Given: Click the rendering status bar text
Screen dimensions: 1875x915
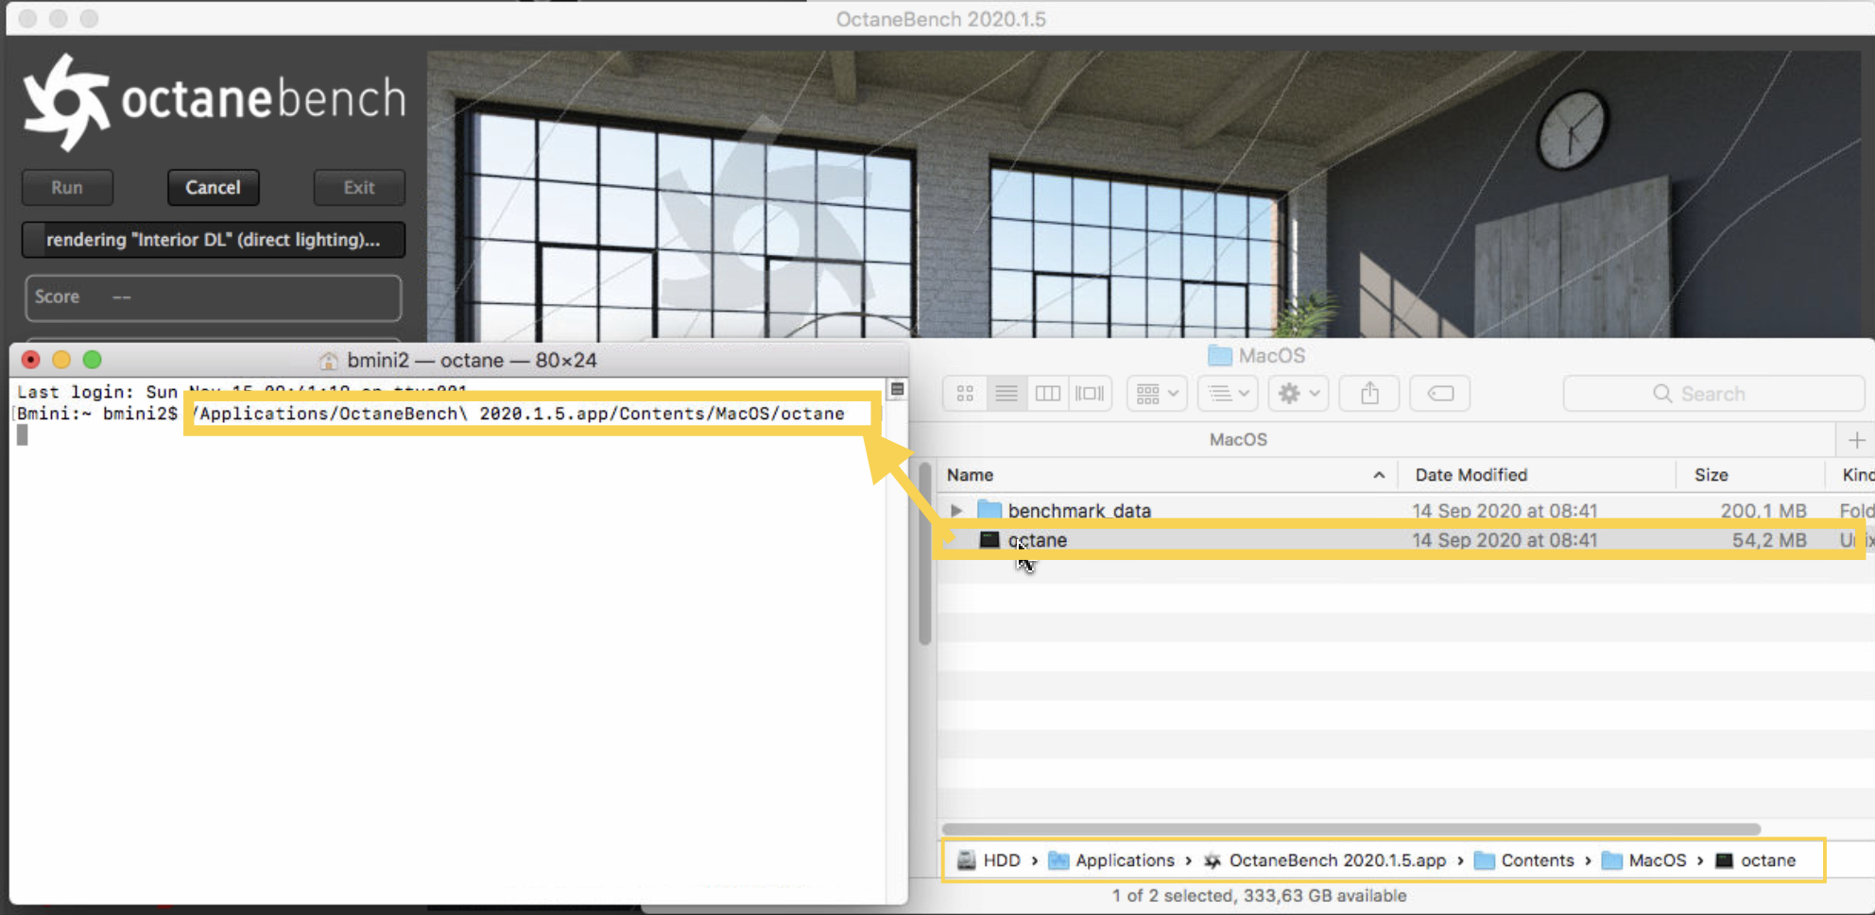Looking at the screenshot, I should pyautogui.click(x=214, y=240).
